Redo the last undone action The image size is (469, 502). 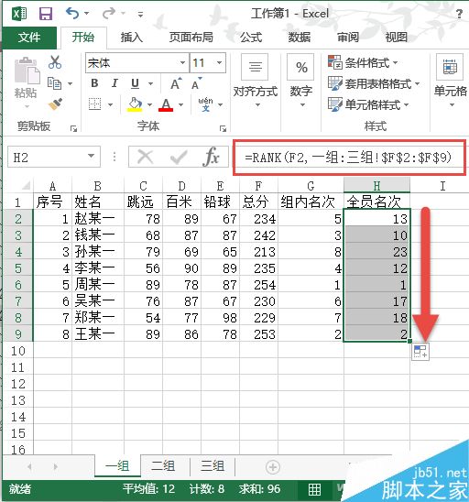pos(109,14)
